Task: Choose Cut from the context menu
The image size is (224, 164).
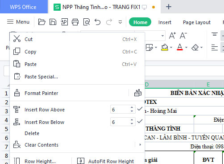Action: click(77, 39)
